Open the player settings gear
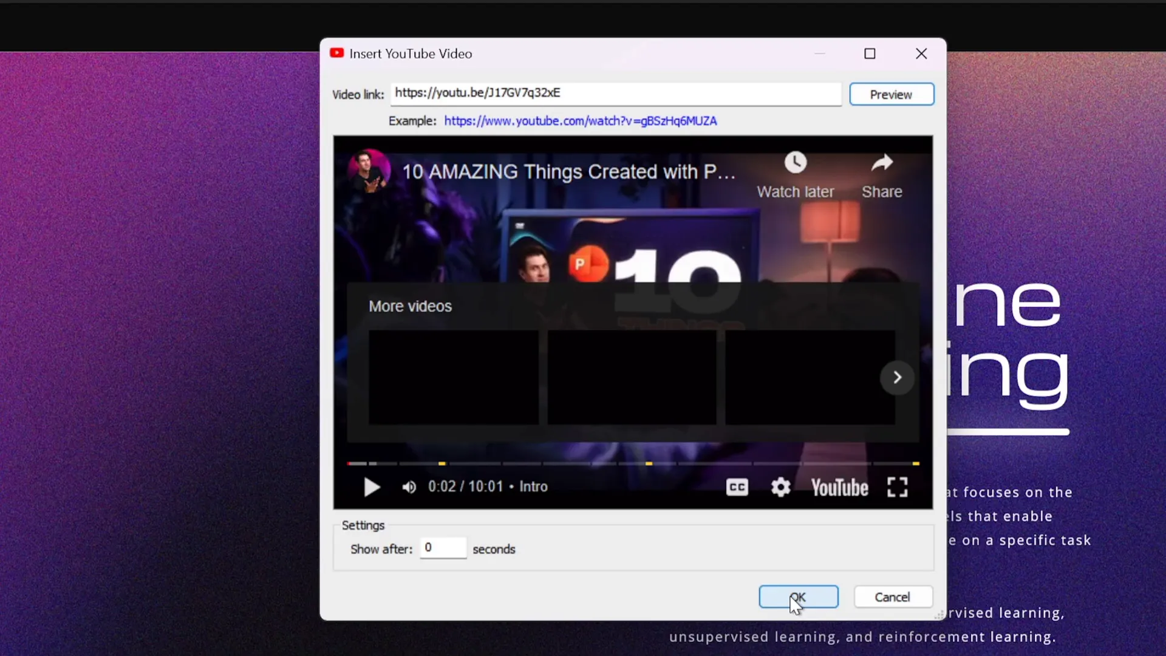Screen dimensions: 1166x656 (x=780, y=487)
